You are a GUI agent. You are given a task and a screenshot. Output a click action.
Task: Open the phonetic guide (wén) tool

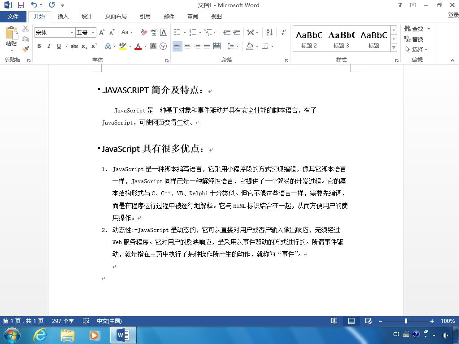click(x=154, y=32)
